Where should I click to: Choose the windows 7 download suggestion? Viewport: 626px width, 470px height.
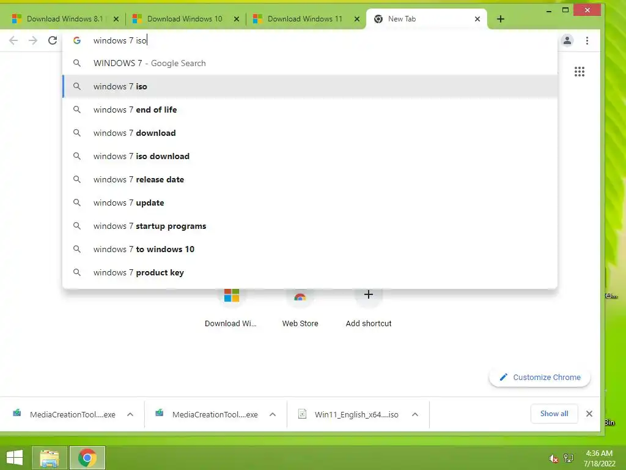point(310,133)
